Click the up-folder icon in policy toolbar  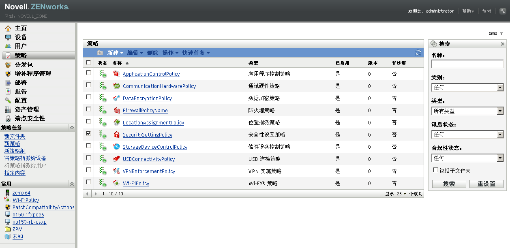100,53
